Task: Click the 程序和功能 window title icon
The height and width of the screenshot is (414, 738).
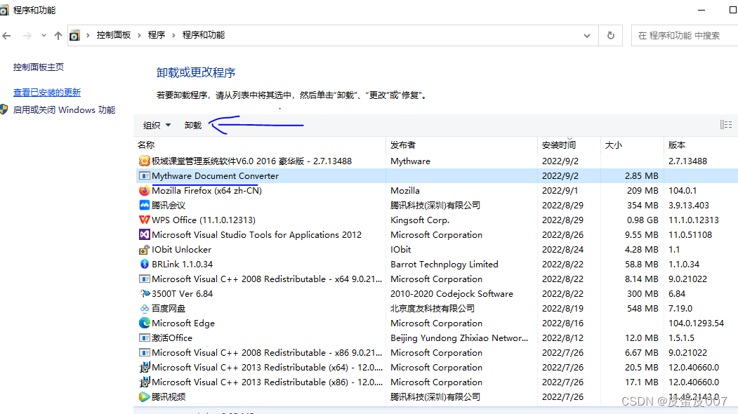Action: click(x=4, y=10)
